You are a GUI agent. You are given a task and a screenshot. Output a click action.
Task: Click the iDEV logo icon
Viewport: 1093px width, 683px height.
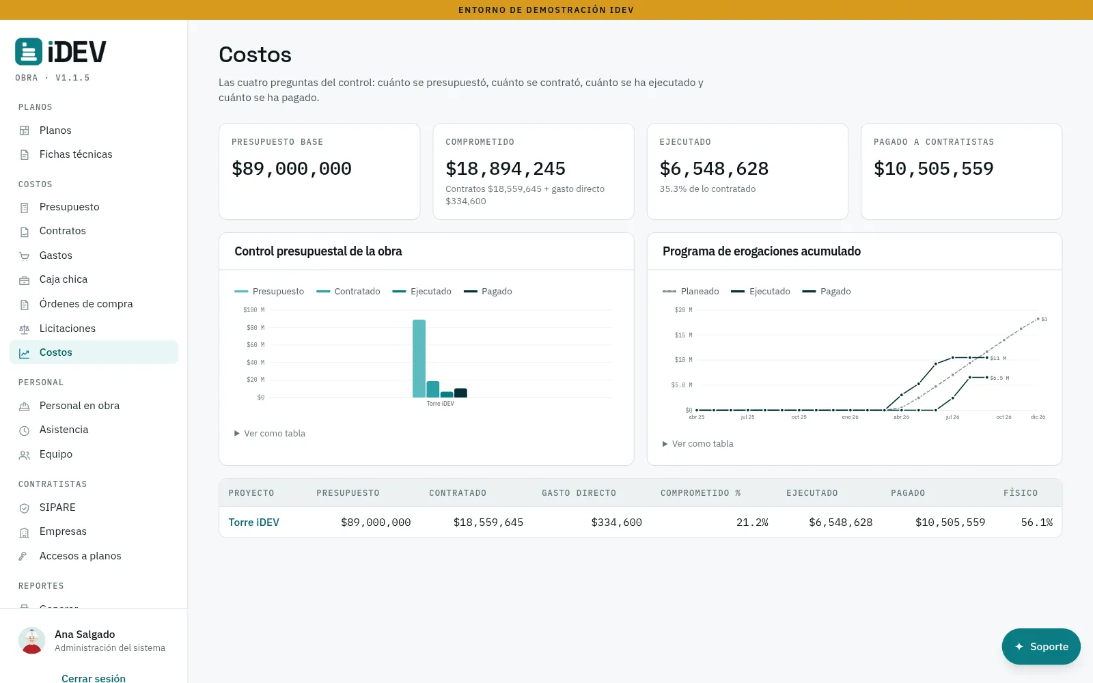[x=29, y=51]
